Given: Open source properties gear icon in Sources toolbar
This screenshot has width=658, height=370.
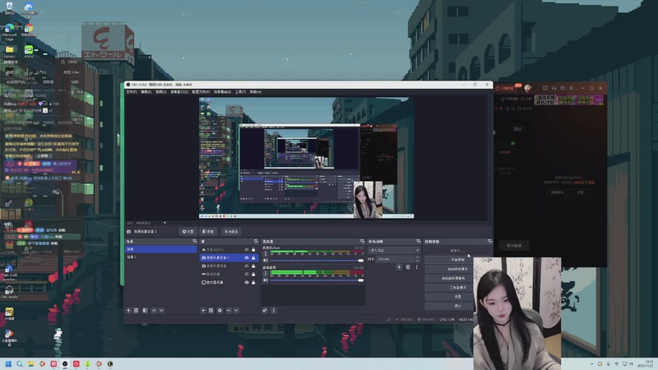Looking at the screenshot, I should 220,311.
